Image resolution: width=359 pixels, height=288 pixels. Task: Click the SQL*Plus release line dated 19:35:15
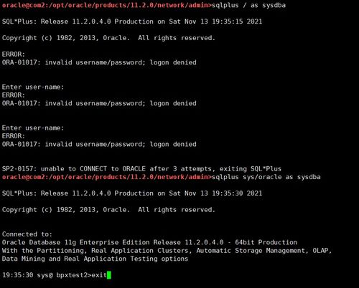click(132, 21)
